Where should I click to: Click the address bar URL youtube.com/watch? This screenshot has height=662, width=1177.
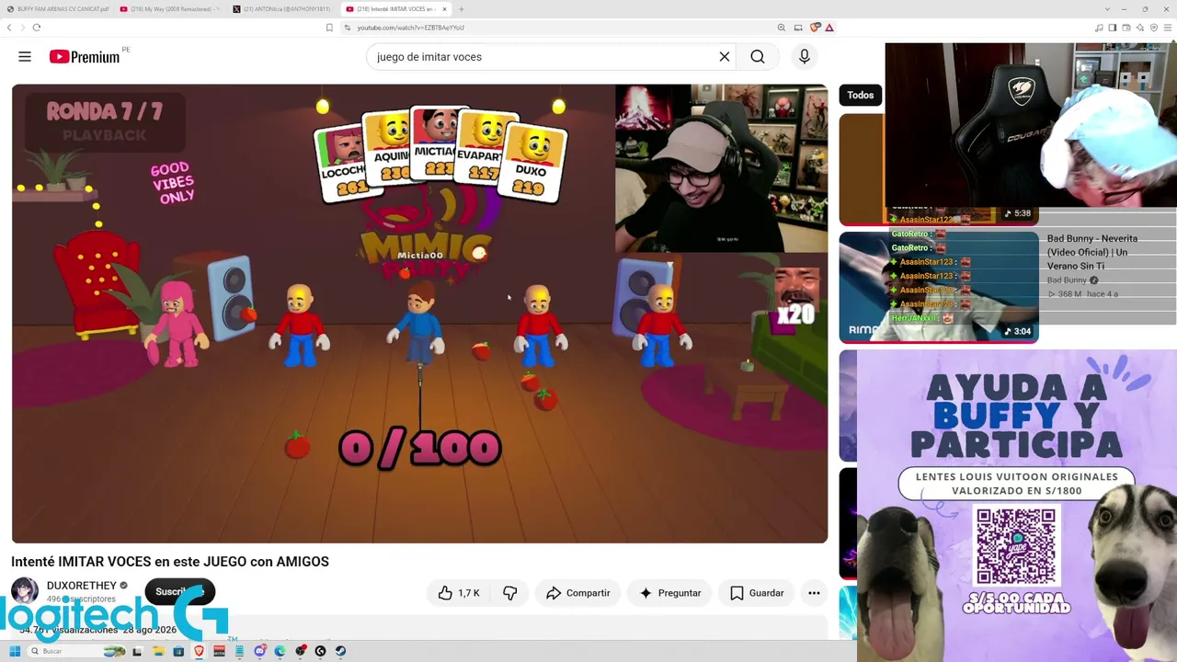point(410,28)
